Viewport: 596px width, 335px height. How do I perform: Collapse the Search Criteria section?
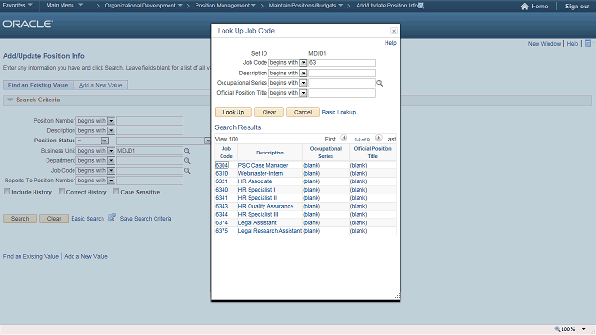coord(10,100)
